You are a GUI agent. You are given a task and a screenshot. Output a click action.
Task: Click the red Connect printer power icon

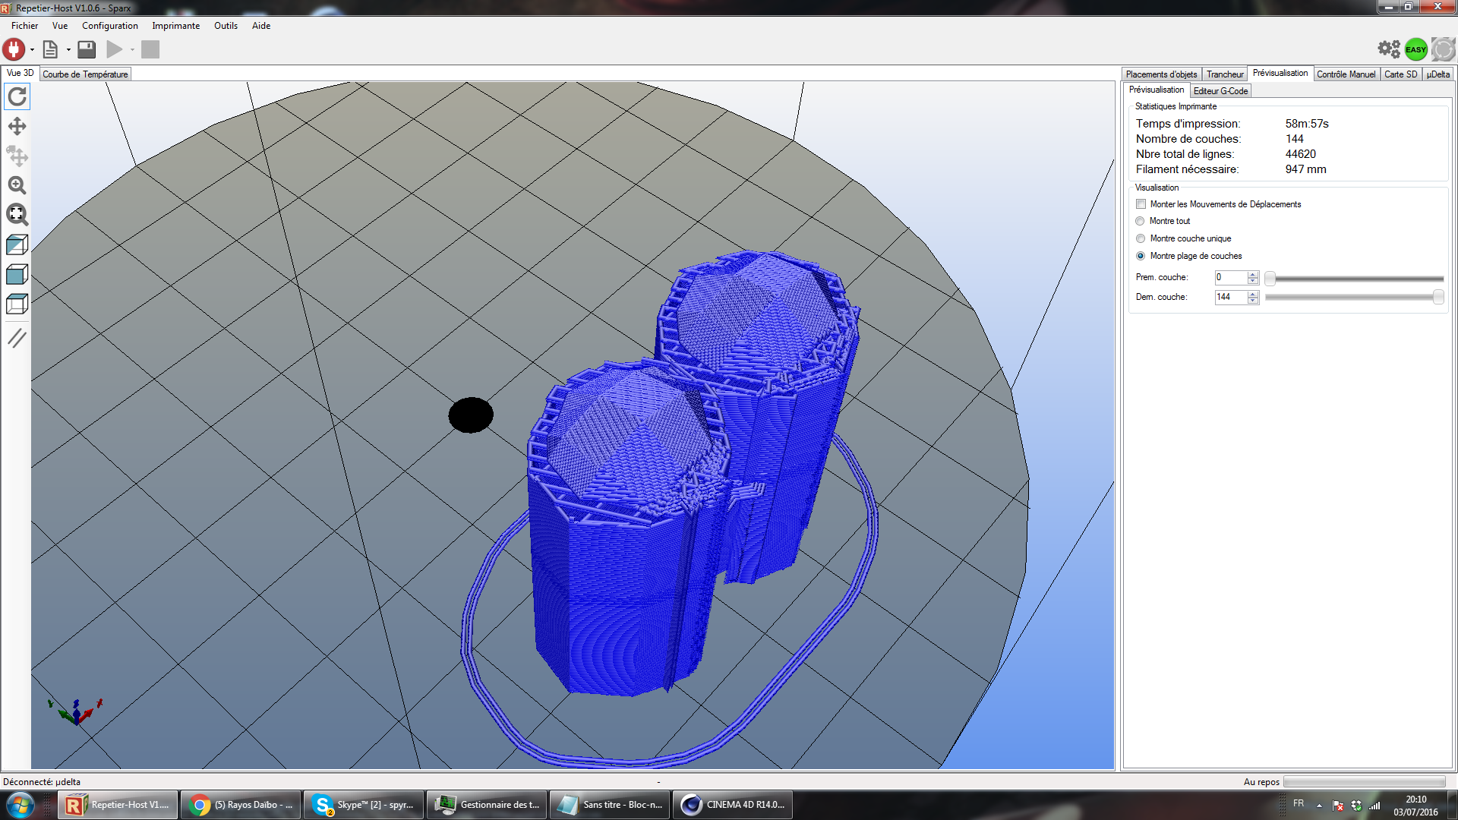tap(14, 49)
